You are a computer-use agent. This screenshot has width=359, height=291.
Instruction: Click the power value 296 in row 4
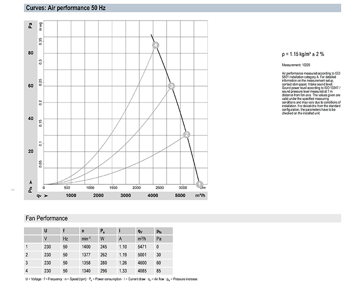coord(103,271)
